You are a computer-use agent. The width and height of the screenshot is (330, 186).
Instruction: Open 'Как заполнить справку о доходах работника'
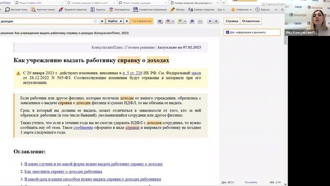(63, 172)
